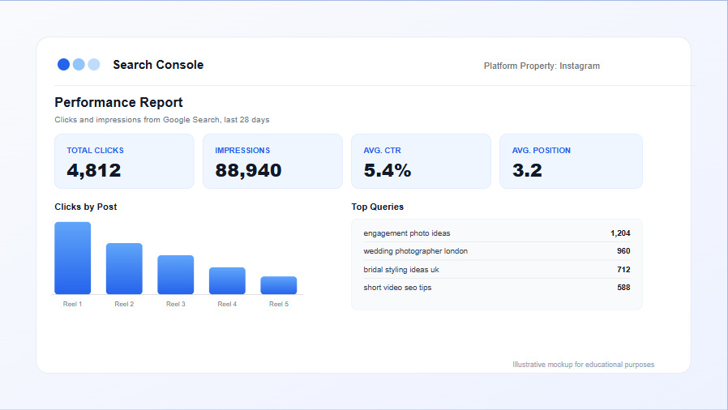728x410 pixels.
Task: Select the Reel 1 bar
Action: 72,258
